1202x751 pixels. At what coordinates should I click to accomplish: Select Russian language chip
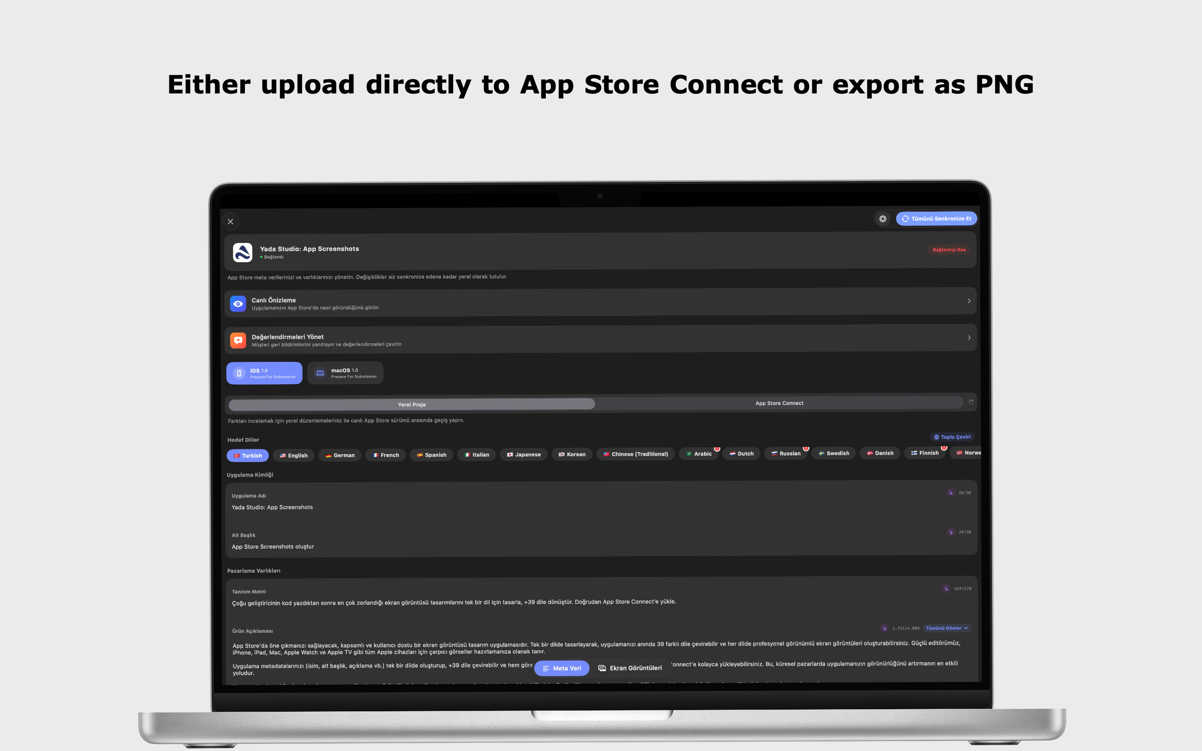[786, 453]
